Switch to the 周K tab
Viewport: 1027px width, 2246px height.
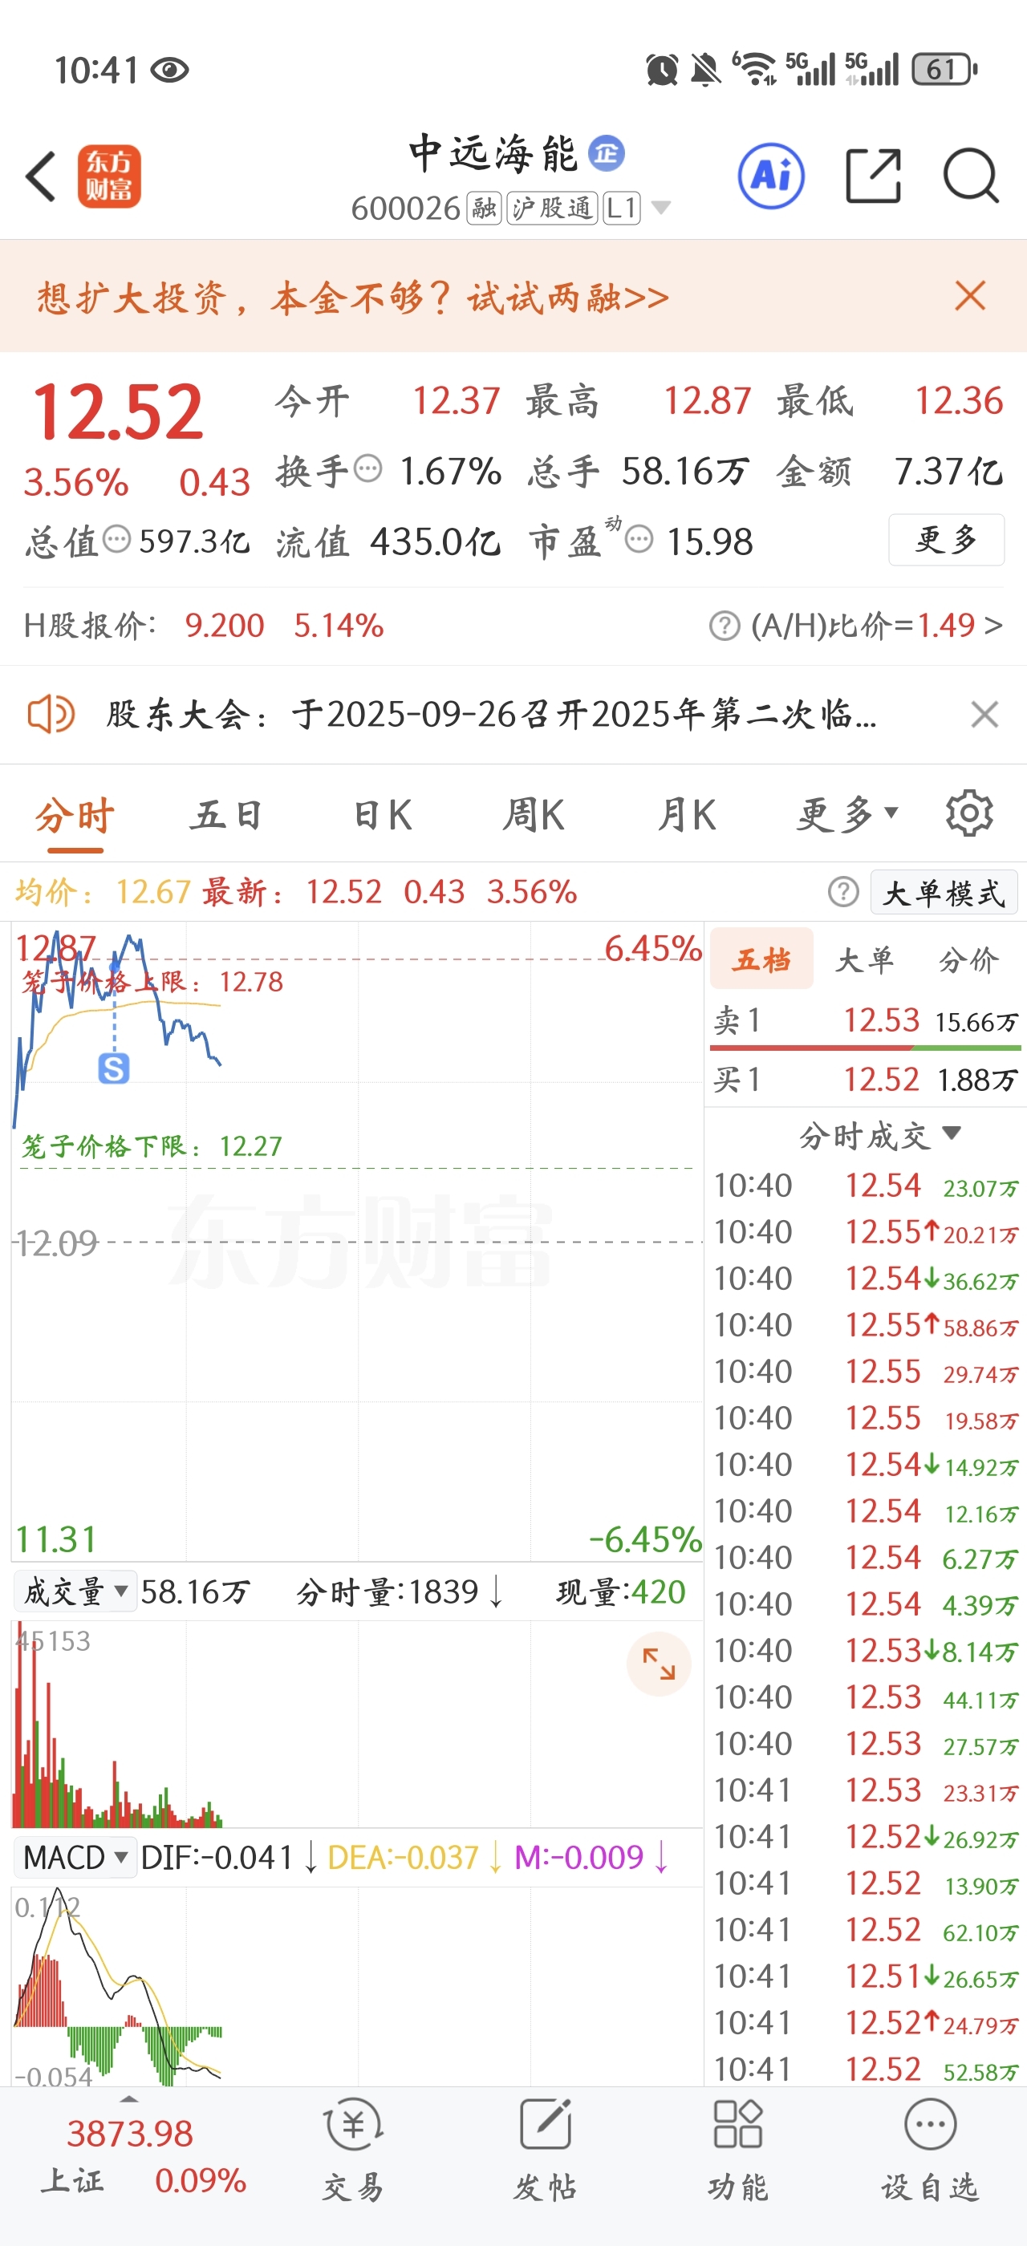[x=534, y=815]
